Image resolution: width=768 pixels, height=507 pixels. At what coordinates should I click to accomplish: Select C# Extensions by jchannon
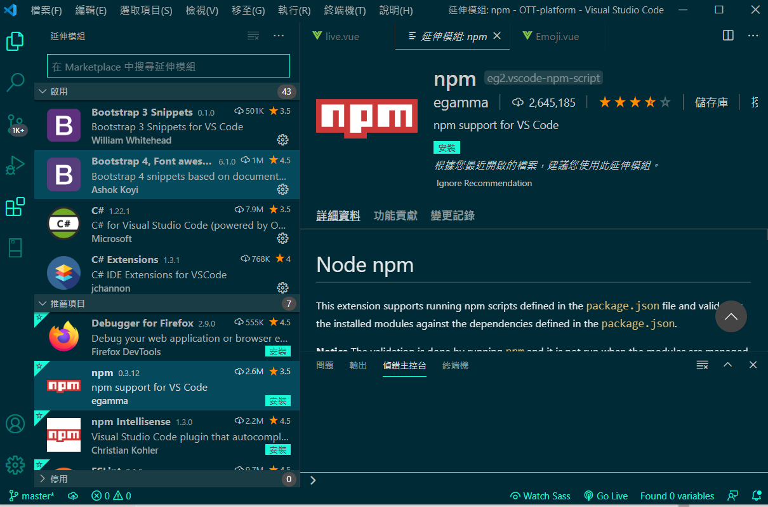pos(166,274)
